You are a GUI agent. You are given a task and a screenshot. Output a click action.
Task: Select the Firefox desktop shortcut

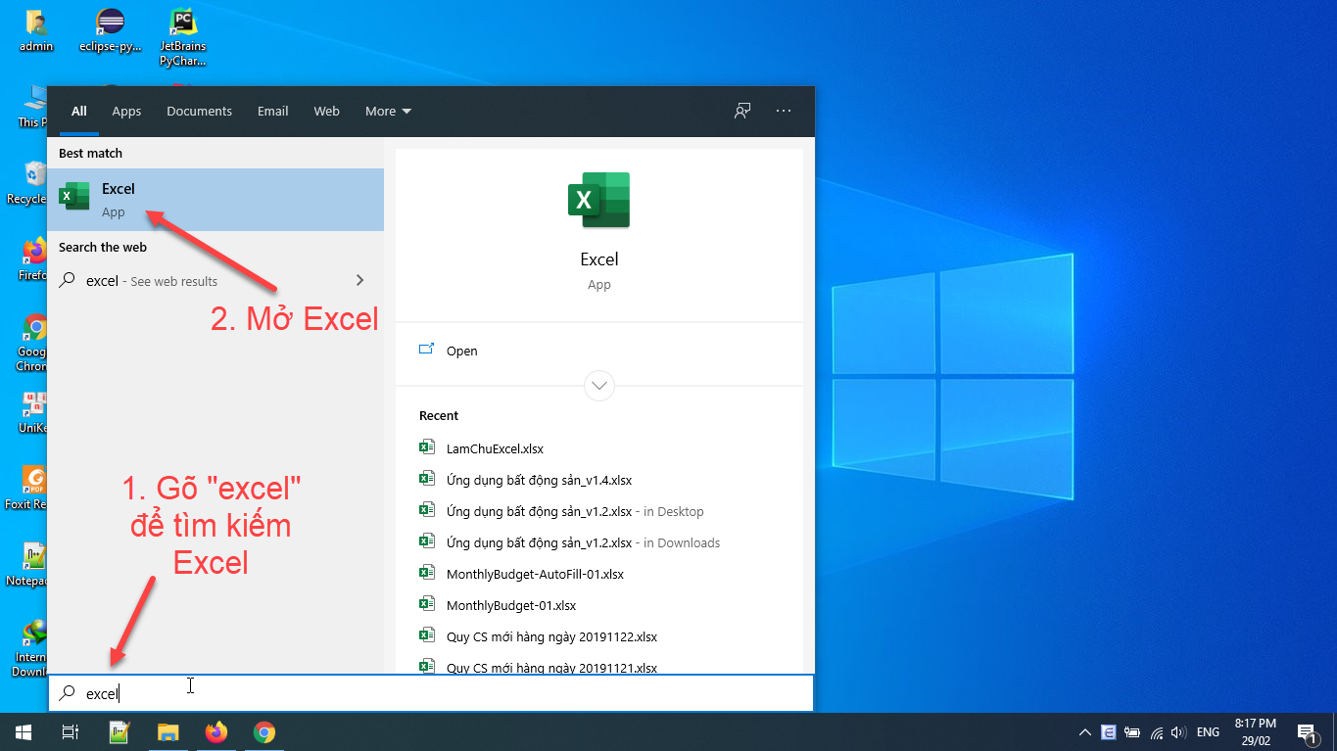pos(32,259)
